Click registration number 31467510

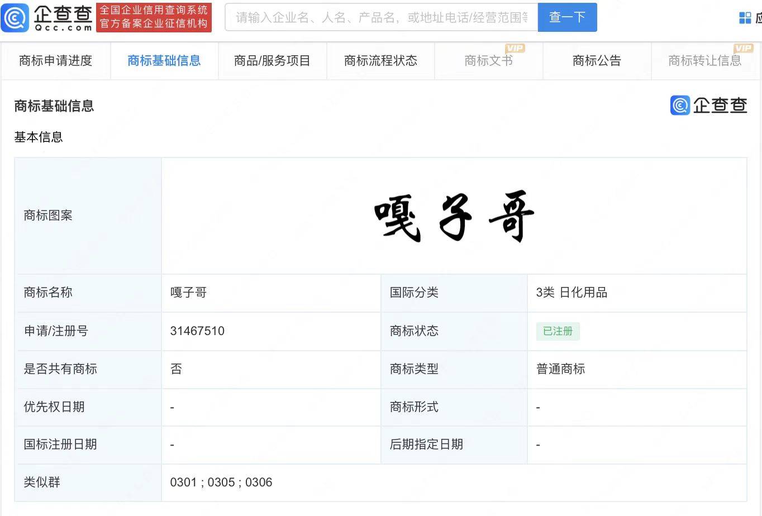tap(197, 331)
